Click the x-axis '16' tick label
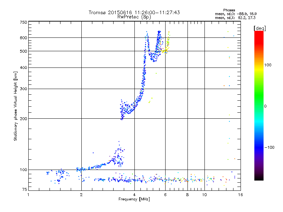Image resolution: width=283 pixels, height=212 pixels. (x=241, y=195)
